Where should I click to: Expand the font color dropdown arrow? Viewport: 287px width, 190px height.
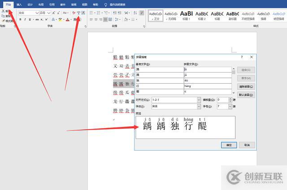pos(71,19)
